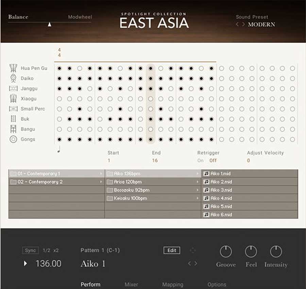
Task: Set half-time with the 1/2 button
Action: [x=47, y=250]
